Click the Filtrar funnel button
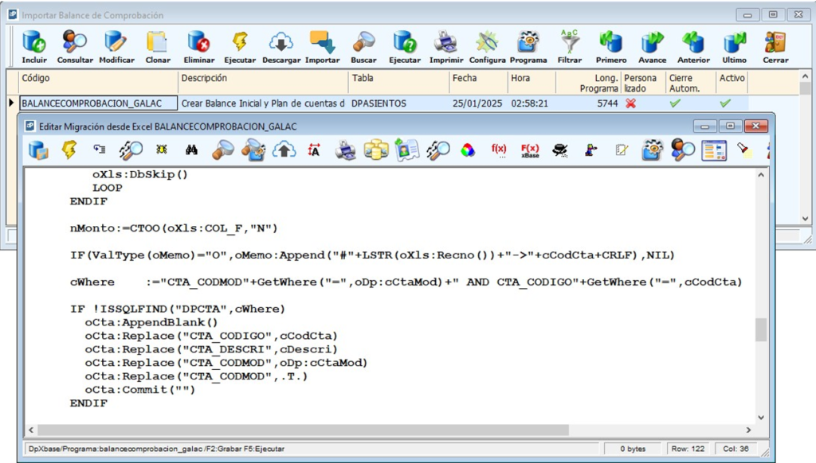 click(569, 47)
